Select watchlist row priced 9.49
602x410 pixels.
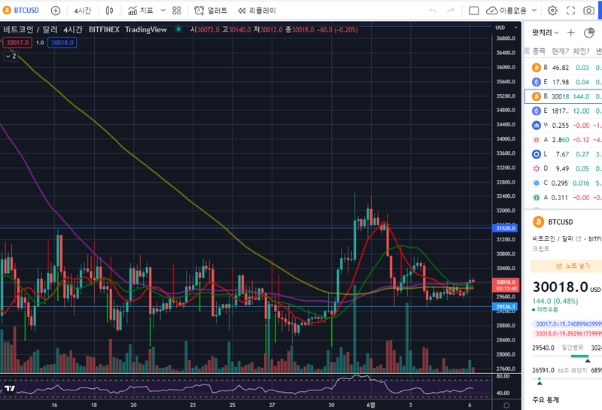(563, 169)
